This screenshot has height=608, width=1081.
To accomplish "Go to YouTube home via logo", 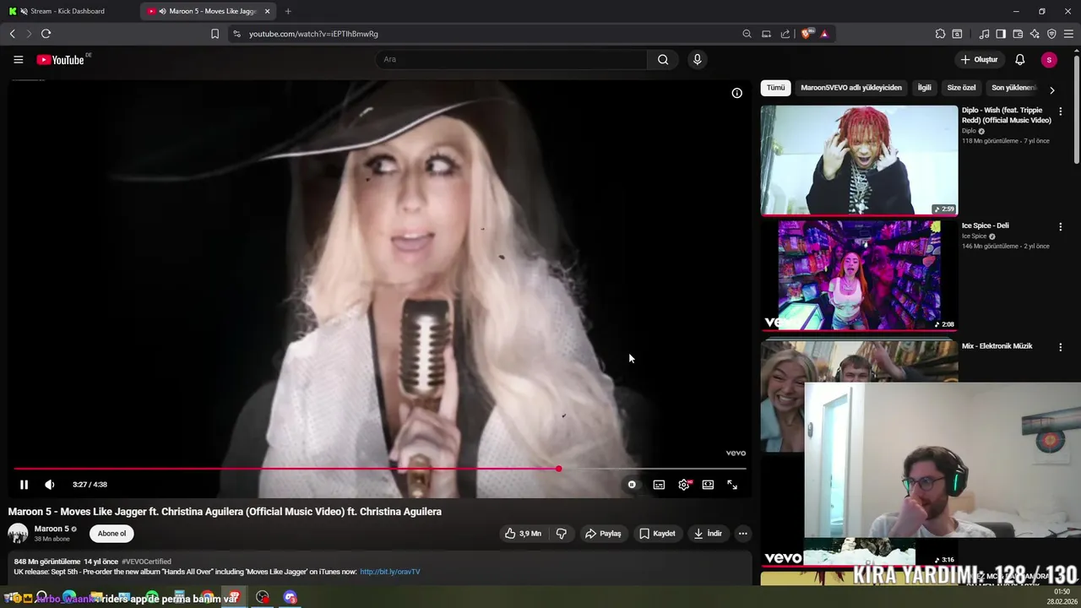I will click(x=61, y=60).
